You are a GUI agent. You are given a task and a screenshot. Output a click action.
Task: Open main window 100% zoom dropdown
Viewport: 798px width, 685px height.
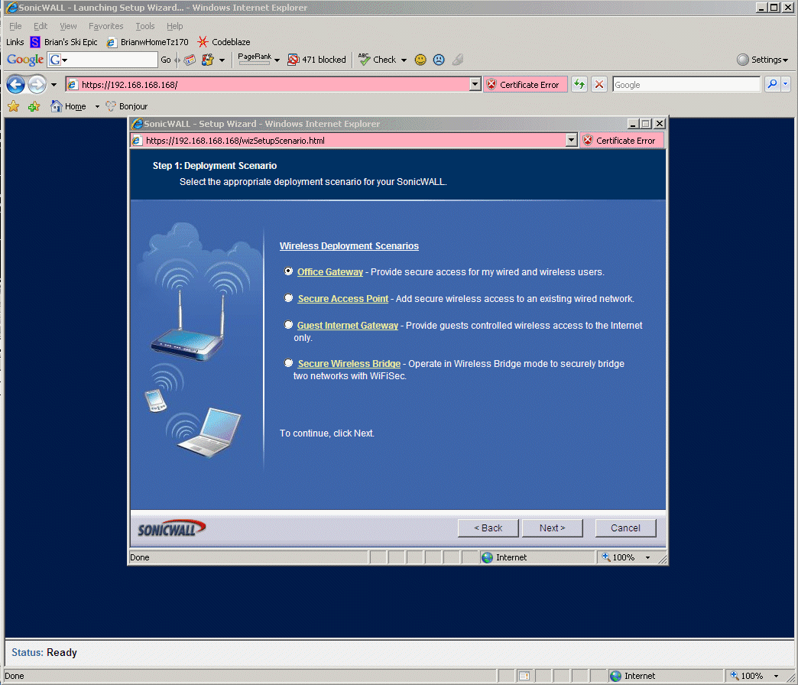[776, 676]
